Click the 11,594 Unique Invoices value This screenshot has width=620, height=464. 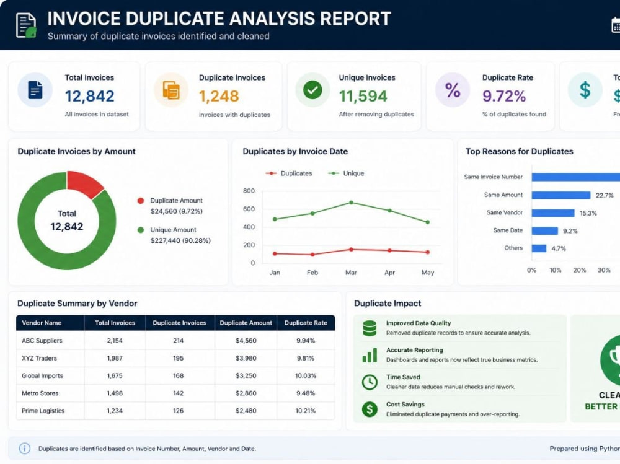tap(363, 96)
